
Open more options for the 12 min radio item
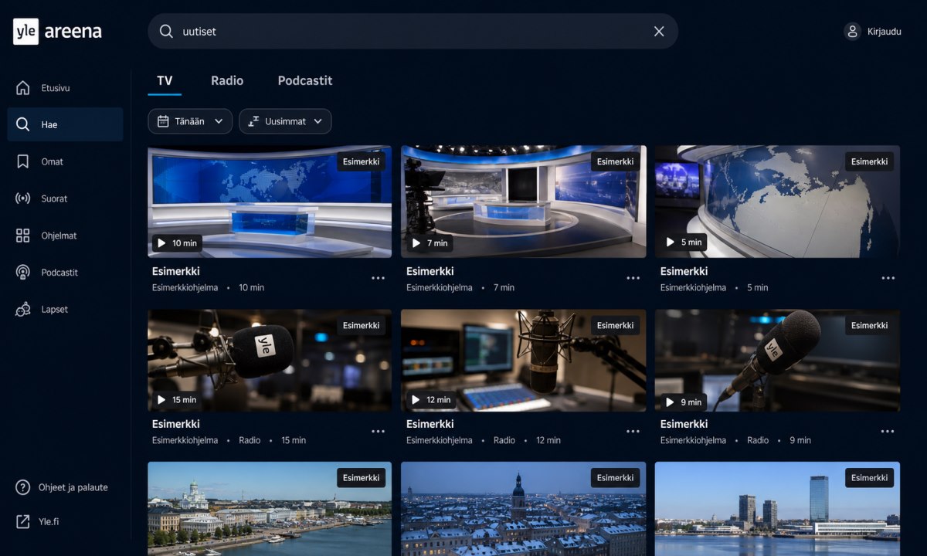pyautogui.click(x=633, y=432)
